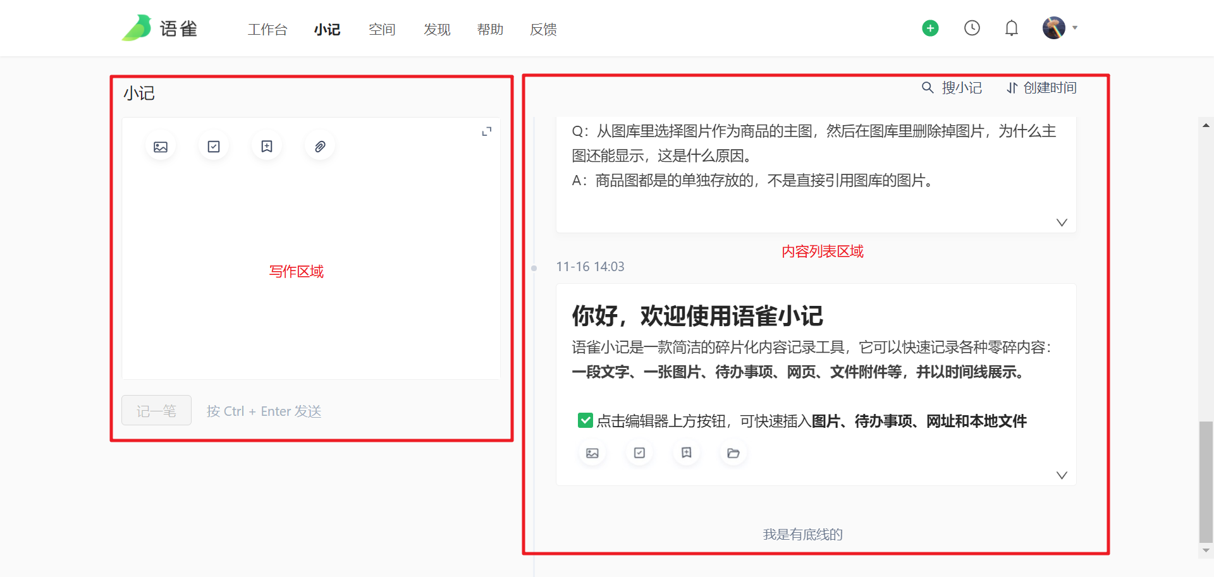Click the scrollbar up arrow
The image size is (1214, 577).
coord(1206,125)
